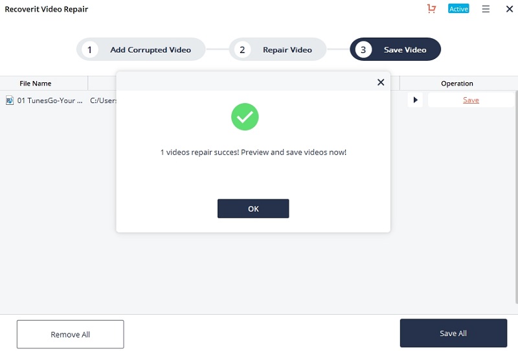Dismiss the repair success dialog with X

pos(381,82)
